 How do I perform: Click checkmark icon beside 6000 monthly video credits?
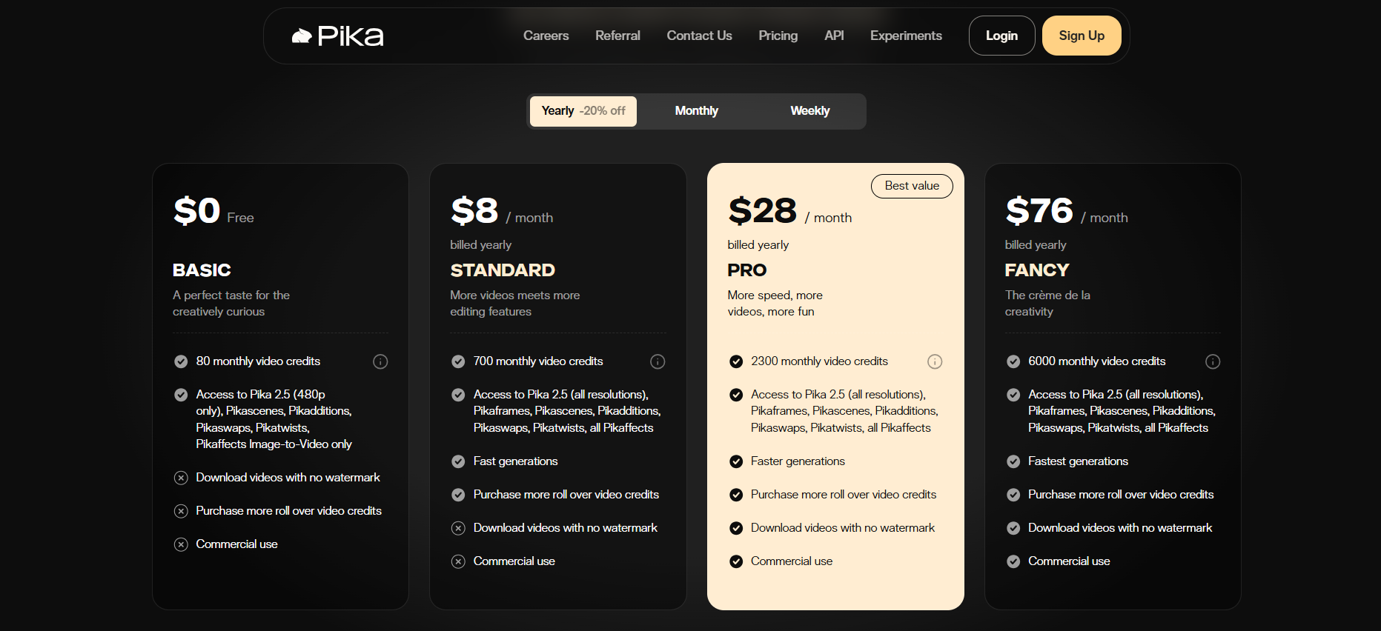(x=1013, y=361)
